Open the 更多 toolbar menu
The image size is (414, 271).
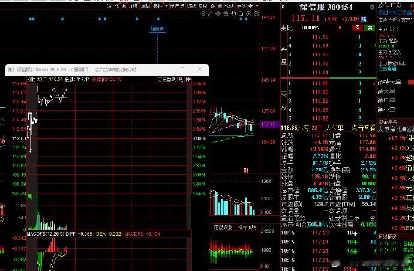(241, 6)
